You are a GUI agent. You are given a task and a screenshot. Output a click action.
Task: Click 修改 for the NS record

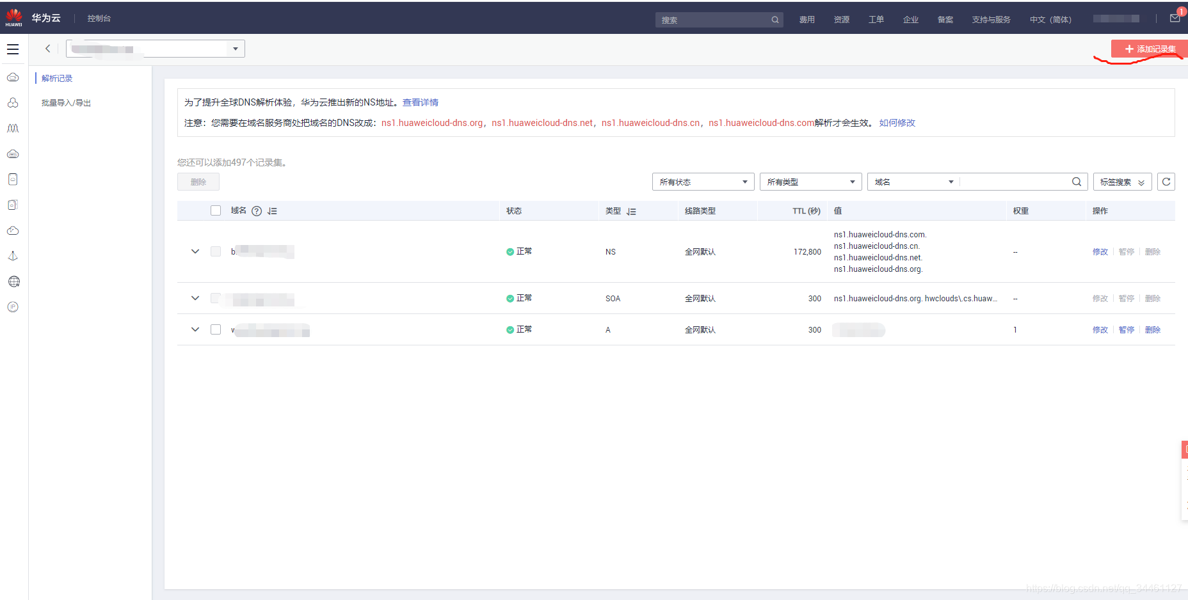[1100, 252]
